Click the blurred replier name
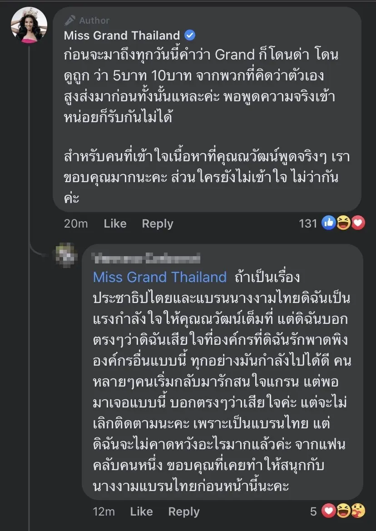 (x=146, y=259)
